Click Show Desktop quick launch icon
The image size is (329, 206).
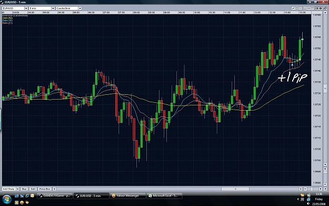pyautogui.click(x=16, y=196)
